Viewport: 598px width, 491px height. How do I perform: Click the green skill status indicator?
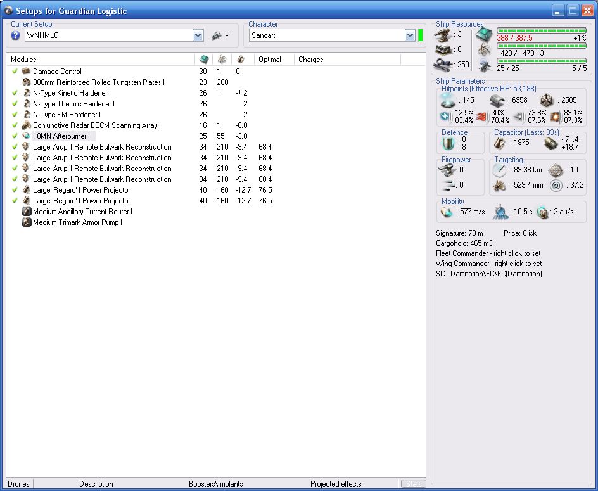coord(420,35)
